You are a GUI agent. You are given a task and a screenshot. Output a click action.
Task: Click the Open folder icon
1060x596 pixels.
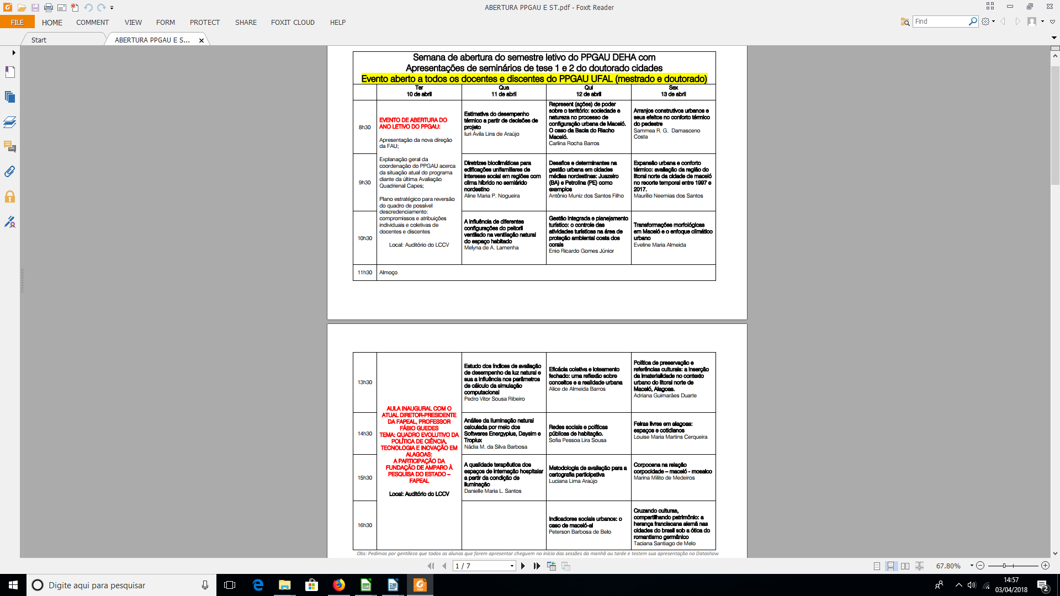click(x=22, y=8)
